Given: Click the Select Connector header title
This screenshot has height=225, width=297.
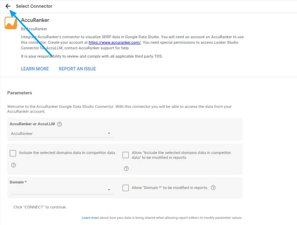Looking at the screenshot, I should pyautogui.click(x=34, y=6).
